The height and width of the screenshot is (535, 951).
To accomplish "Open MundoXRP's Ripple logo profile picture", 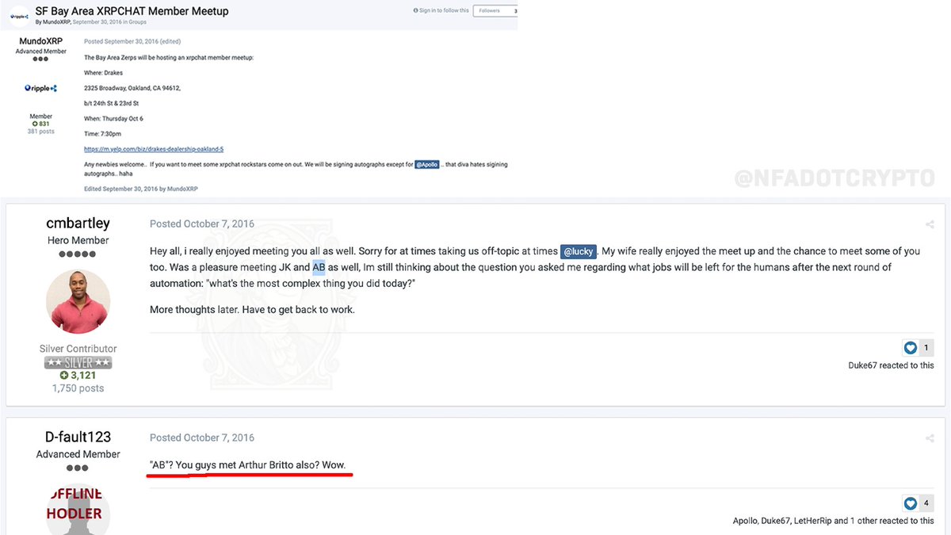I will (41, 88).
